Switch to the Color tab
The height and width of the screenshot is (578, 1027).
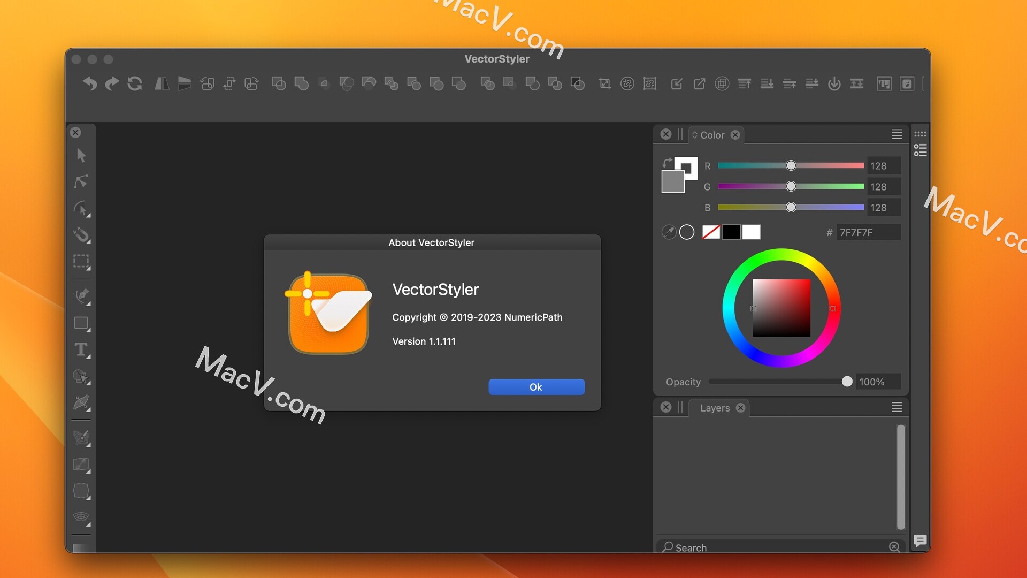[712, 135]
